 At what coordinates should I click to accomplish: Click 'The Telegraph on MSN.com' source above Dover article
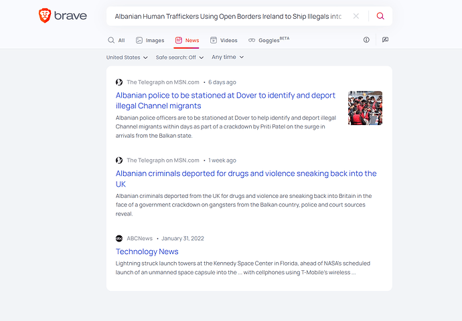coord(163,82)
